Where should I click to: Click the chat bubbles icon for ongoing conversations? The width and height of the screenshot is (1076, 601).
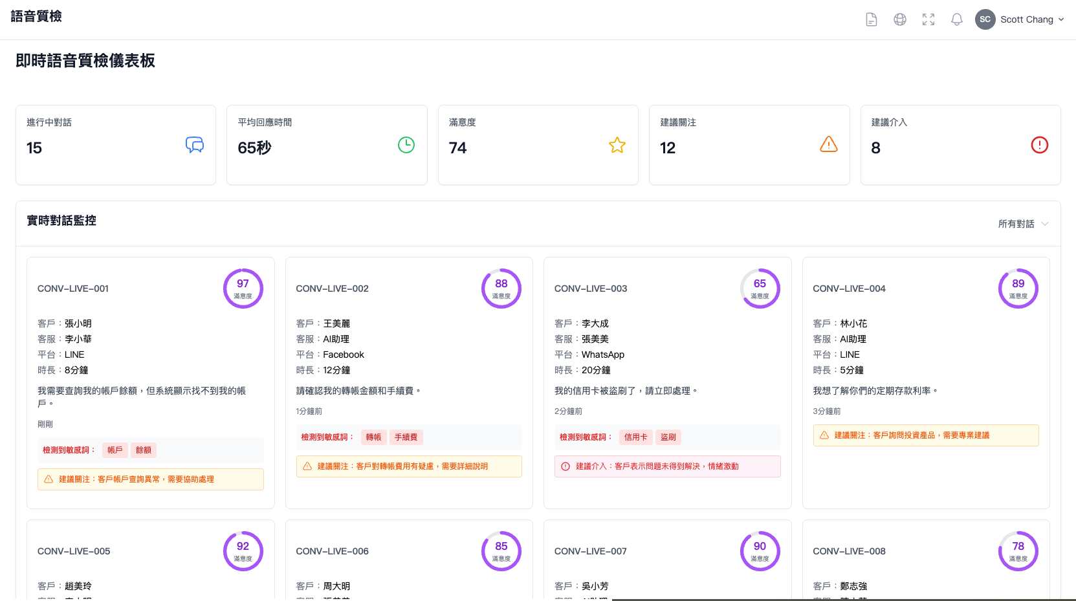point(195,145)
